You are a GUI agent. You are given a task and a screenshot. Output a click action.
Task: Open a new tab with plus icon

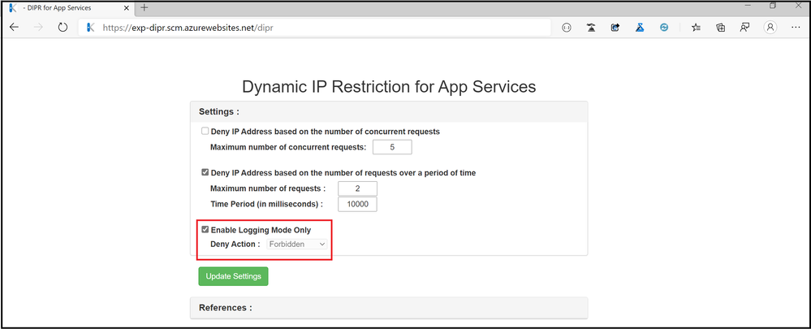145,7
